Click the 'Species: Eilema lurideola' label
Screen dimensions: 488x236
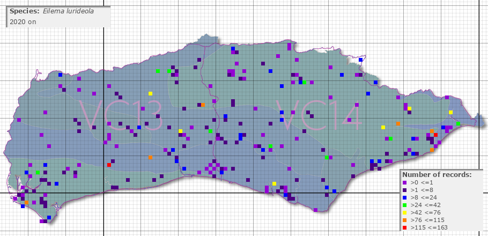(x=51, y=11)
